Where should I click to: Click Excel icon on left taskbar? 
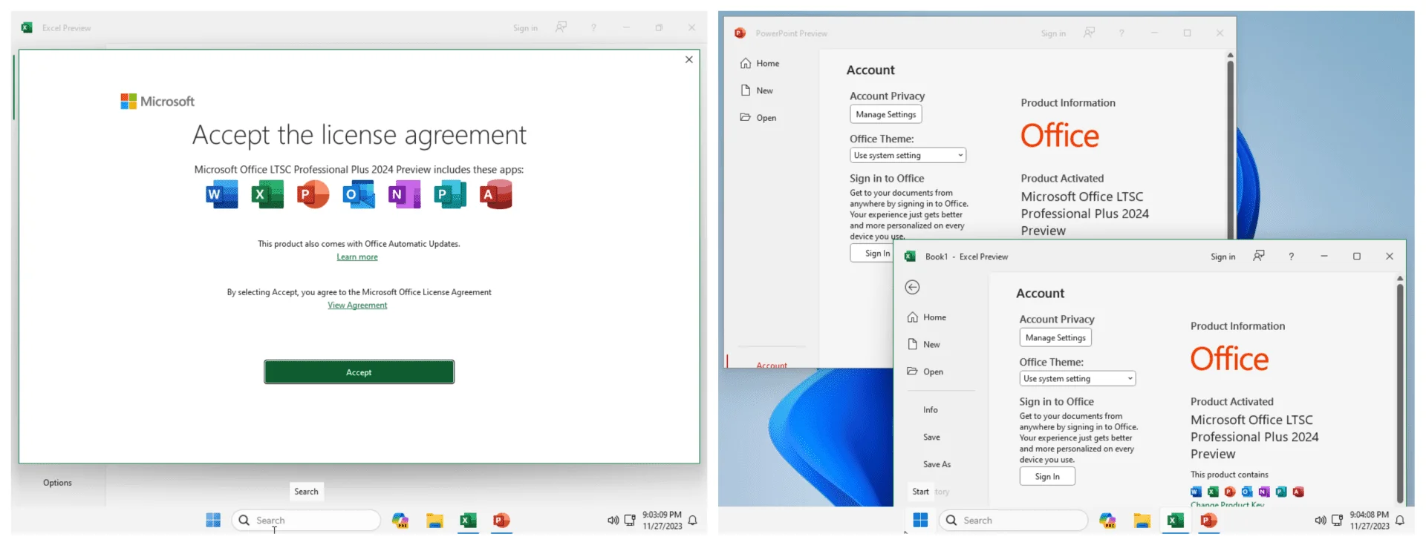[x=468, y=521]
